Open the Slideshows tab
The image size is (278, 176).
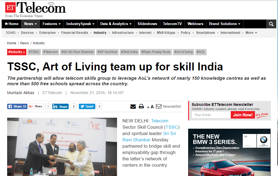coord(147,24)
